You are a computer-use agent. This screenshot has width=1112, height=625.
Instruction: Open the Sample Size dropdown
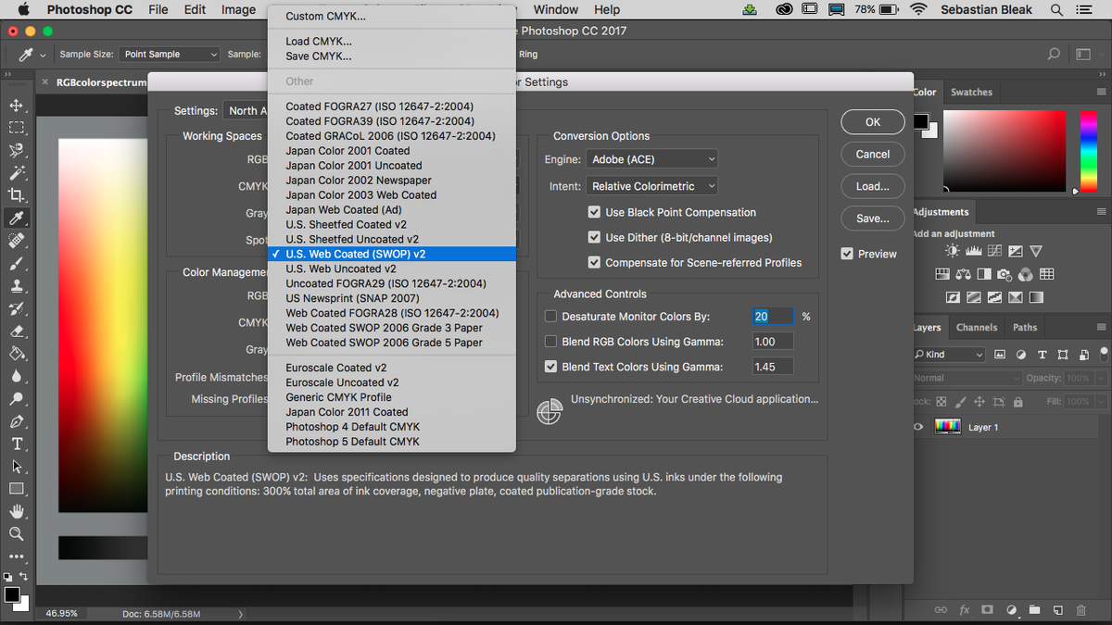point(168,54)
